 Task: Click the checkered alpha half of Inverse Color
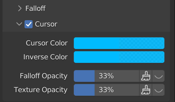coord(142,57)
